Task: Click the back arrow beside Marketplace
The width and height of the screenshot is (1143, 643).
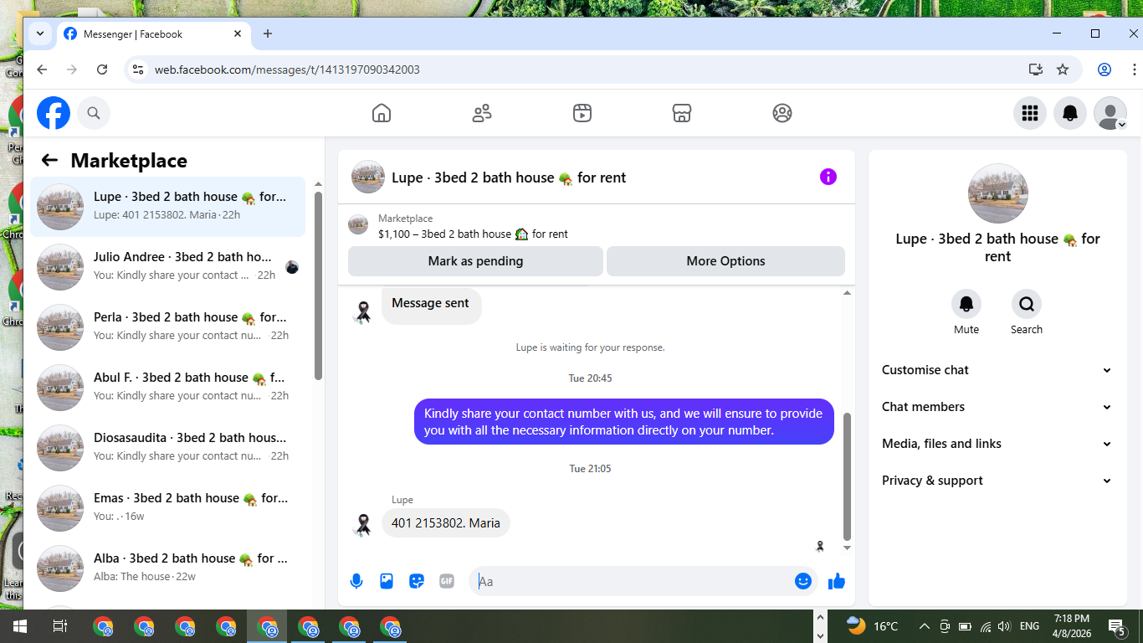Action: pyautogui.click(x=49, y=161)
